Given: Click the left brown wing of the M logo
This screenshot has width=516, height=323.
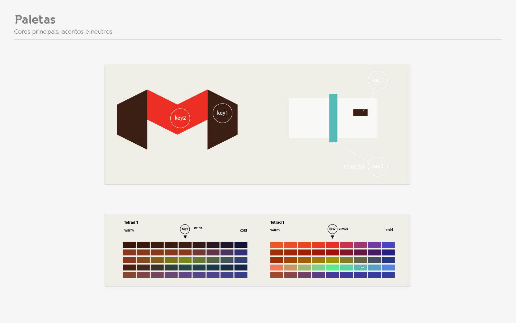Looking at the screenshot, I should 132,120.
